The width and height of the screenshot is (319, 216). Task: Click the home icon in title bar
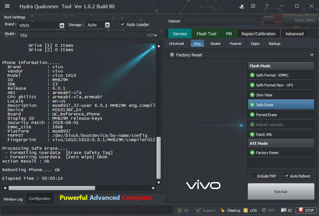253,6
